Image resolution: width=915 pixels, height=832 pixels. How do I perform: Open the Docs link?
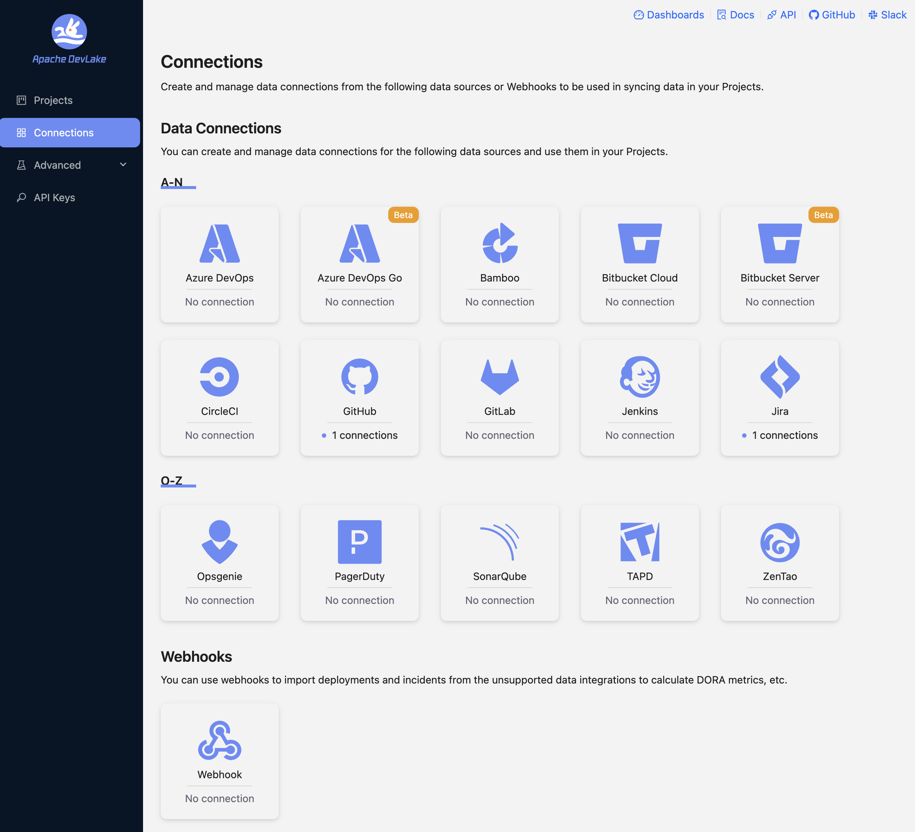735,15
